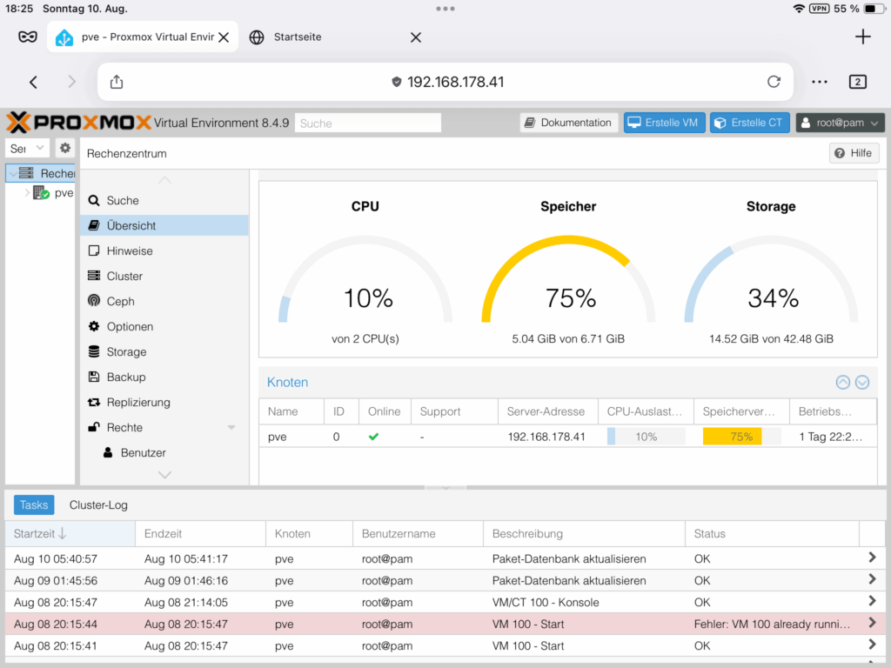Screen dimensions: 891x668
Task: Open Benutzer under Rechte
Action: coord(143,452)
